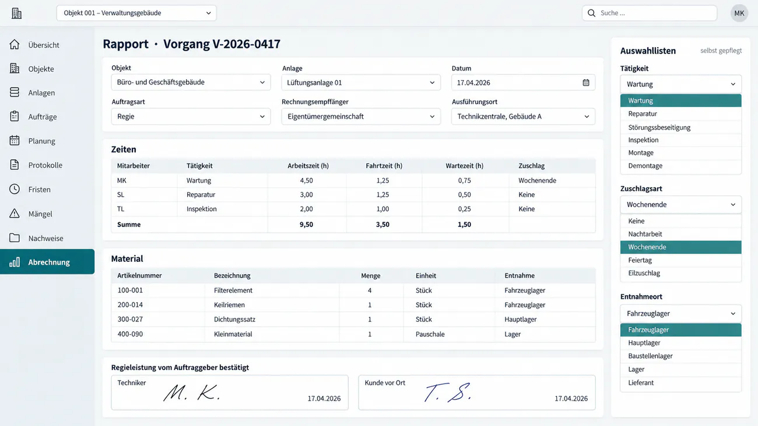The width and height of the screenshot is (758, 426).
Task: Open the Zuschlagsart combo box
Action: tap(681, 204)
